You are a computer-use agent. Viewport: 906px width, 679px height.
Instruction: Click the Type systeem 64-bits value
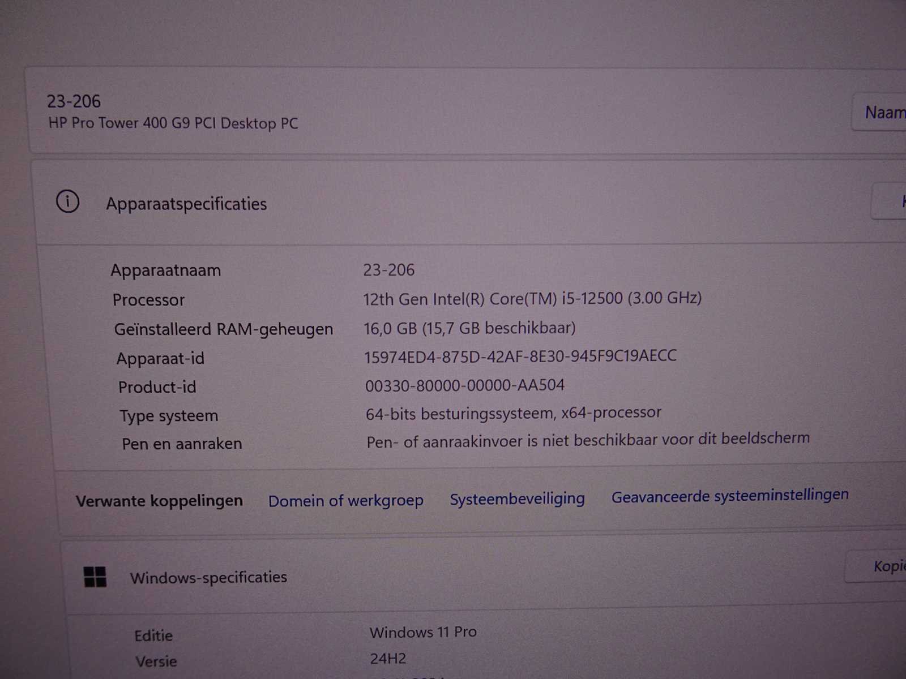[513, 413]
